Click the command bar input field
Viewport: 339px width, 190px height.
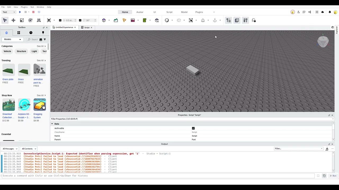tap(158, 176)
